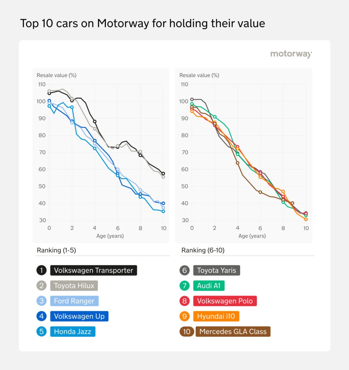Click the motorway logo

point(291,54)
